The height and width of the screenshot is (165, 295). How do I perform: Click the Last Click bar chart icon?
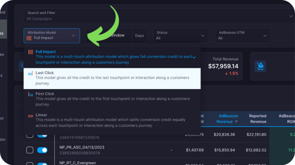tap(30, 73)
